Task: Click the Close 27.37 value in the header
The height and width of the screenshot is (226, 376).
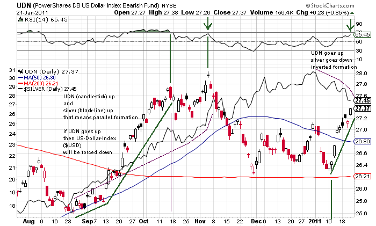Action: (x=230, y=12)
